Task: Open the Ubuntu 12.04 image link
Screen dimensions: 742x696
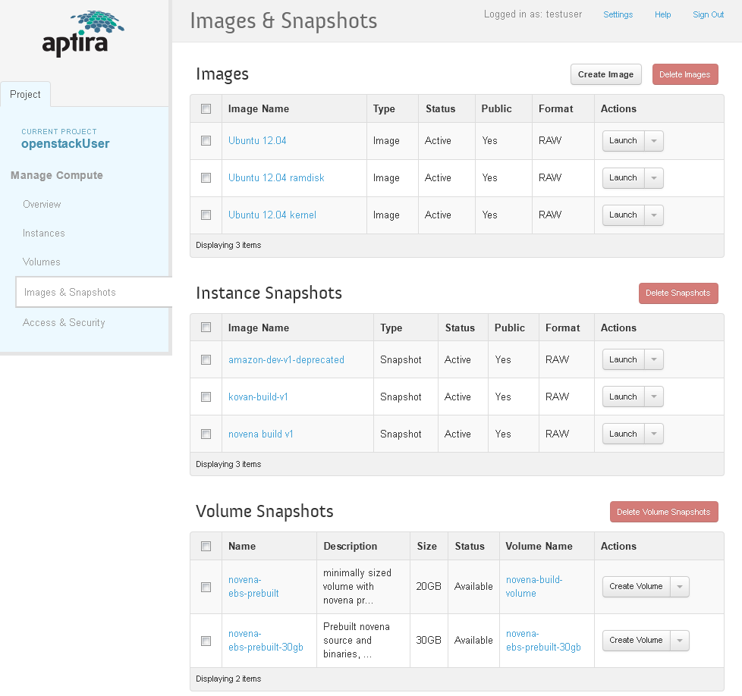Action: [257, 141]
